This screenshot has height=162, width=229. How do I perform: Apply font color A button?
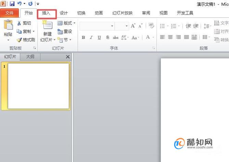click(x=148, y=37)
